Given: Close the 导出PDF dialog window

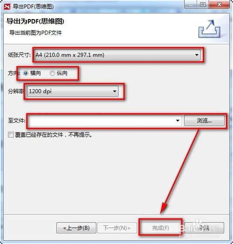Looking at the screenshot, I should (x=219, y=5).
